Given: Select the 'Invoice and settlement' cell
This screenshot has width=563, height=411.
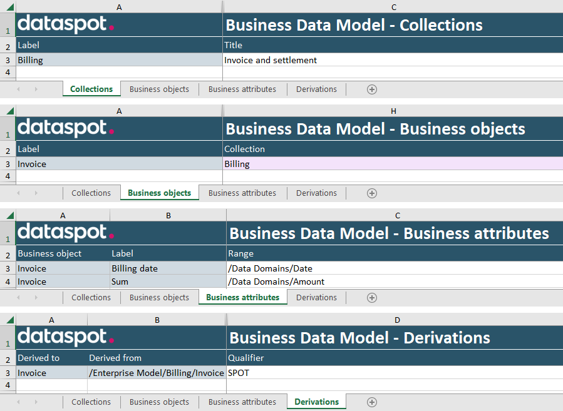Looking at the screenshot, I should [x=392, y=60].
